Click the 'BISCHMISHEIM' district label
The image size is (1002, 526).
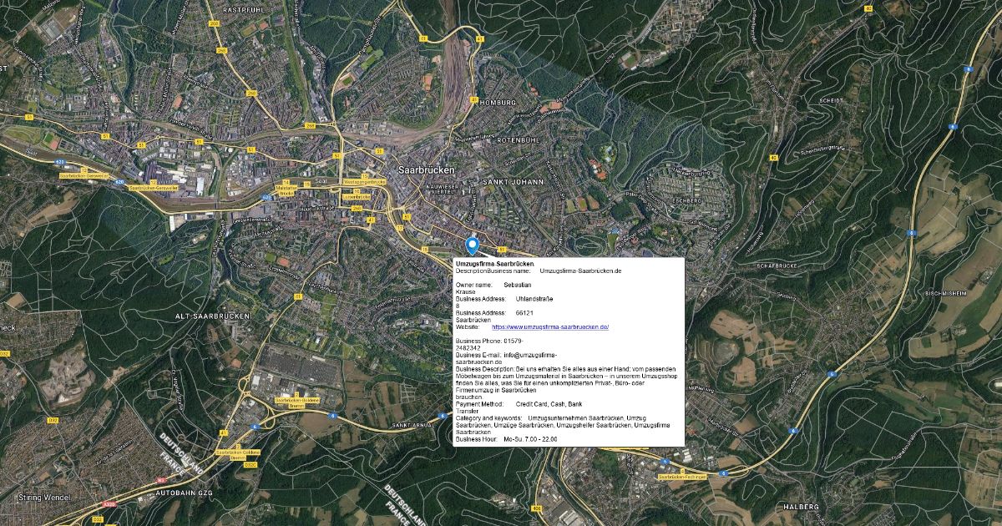[x=946, y=295]
